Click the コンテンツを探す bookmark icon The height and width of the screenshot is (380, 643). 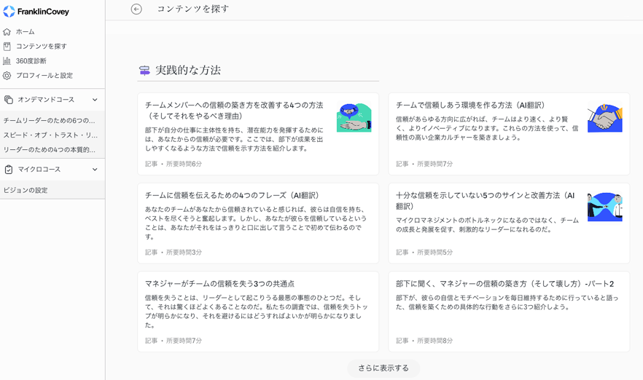[x=7, y=47]
